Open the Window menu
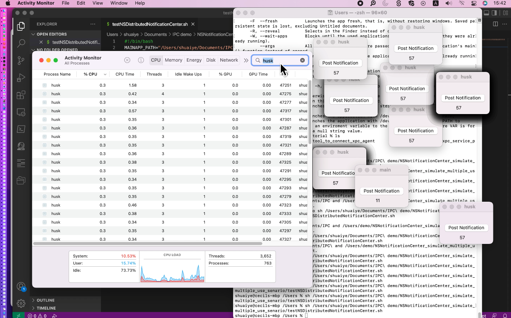Viewport: 511px width, 318px height. 119,3
